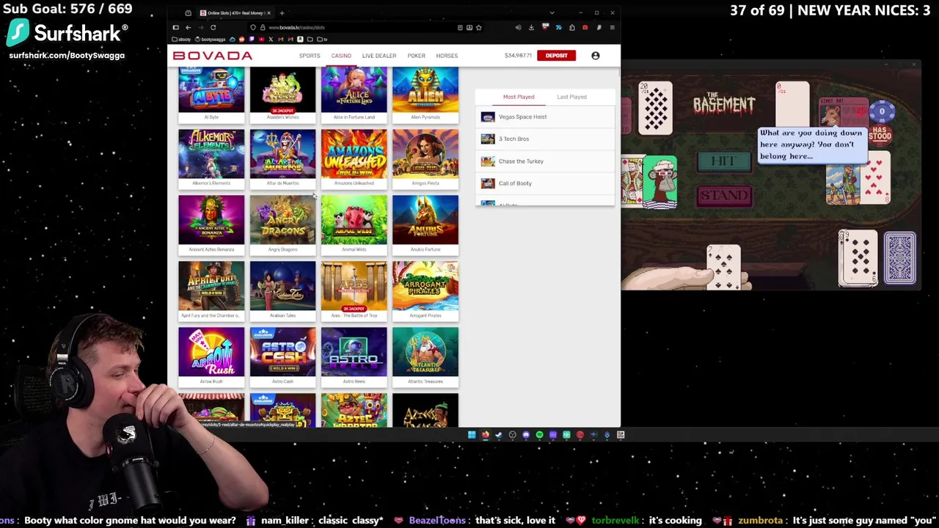Open the YouTube bookmark icon
This screenshot has width=939, height=528.
(x=261, y=39)
